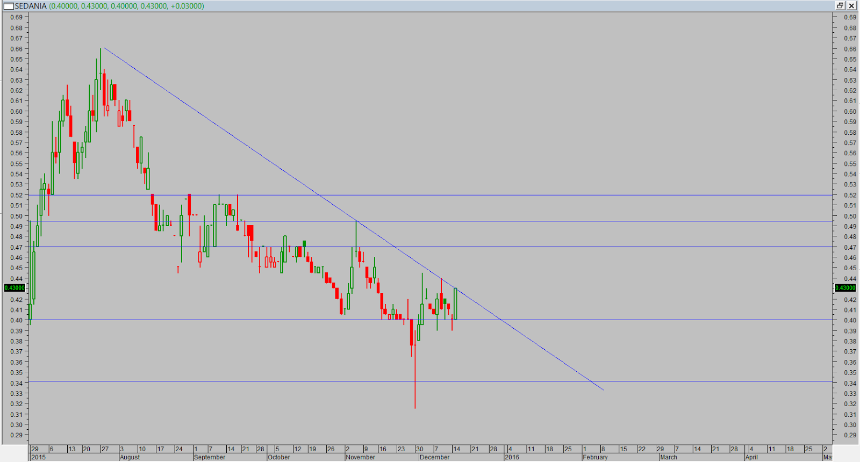Click the date label 8 in February

(603, 449)
